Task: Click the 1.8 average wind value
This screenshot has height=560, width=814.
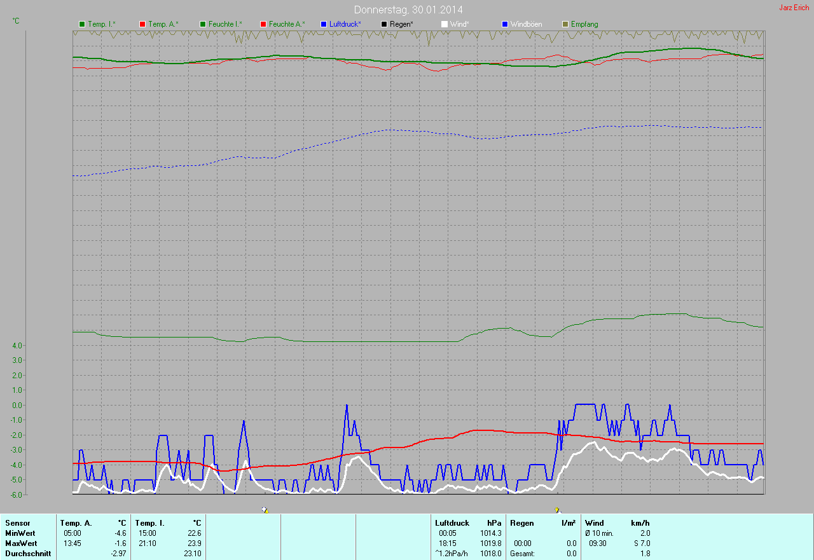Action: [645, 554]
